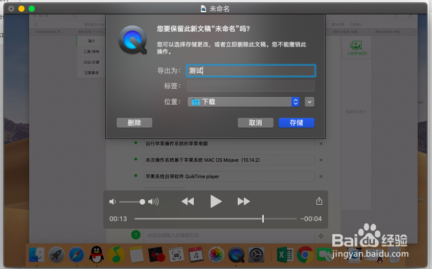Viewport: 432px width, 269px height.
Task: Mute audio with the low-volume speaker icon
Action: click(112, 202)
